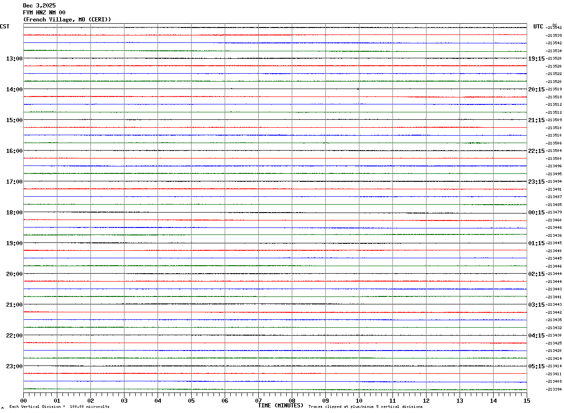Click minute label "14" on the bottom axis
Image resolution: width=564 pixels, height=413 pixels.
pos(493,400)
